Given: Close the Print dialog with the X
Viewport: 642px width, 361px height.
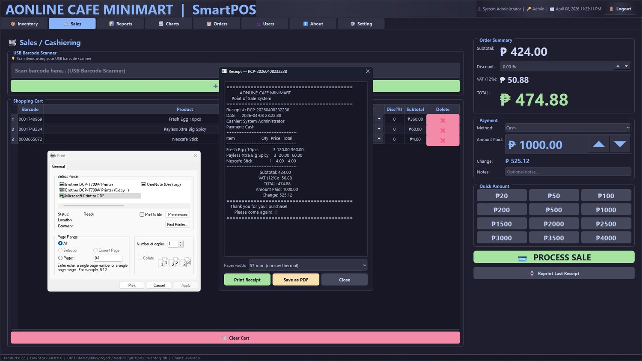Looking at the screenshot, I should [x=196, y=155].
